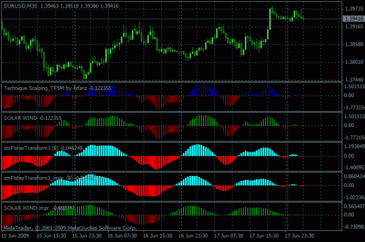Select the 17 Jun 07:30 time label
This screenshot has width=365, height=242.
228,236
